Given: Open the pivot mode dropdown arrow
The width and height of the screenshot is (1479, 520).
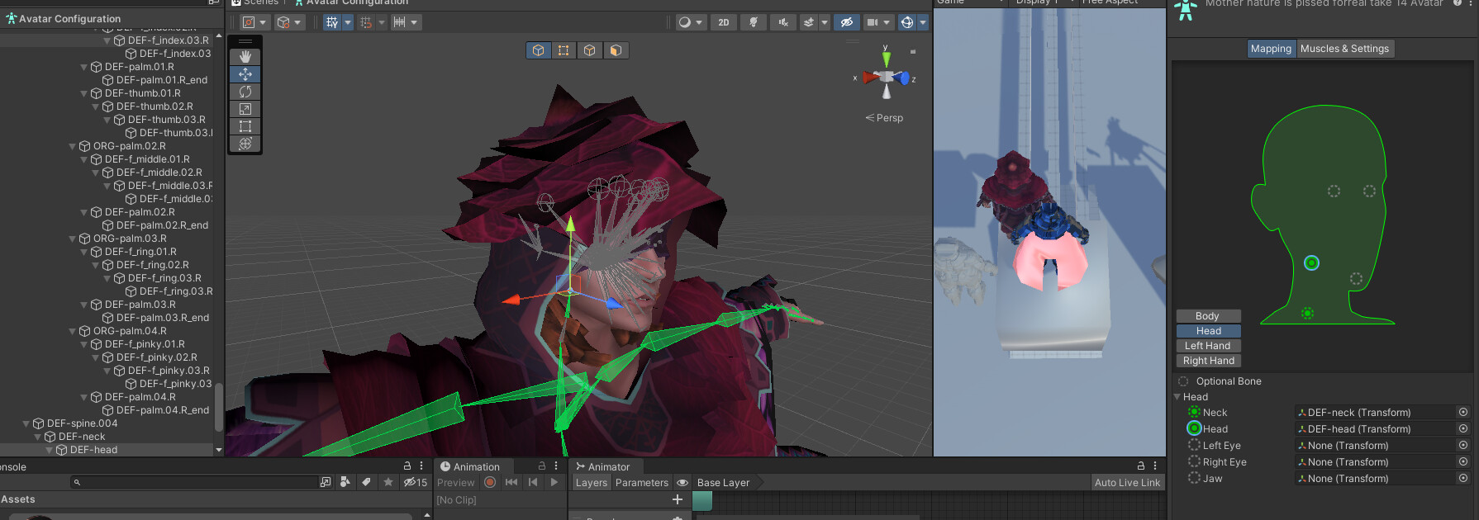Looking at the screenshot, I should 263,22.
